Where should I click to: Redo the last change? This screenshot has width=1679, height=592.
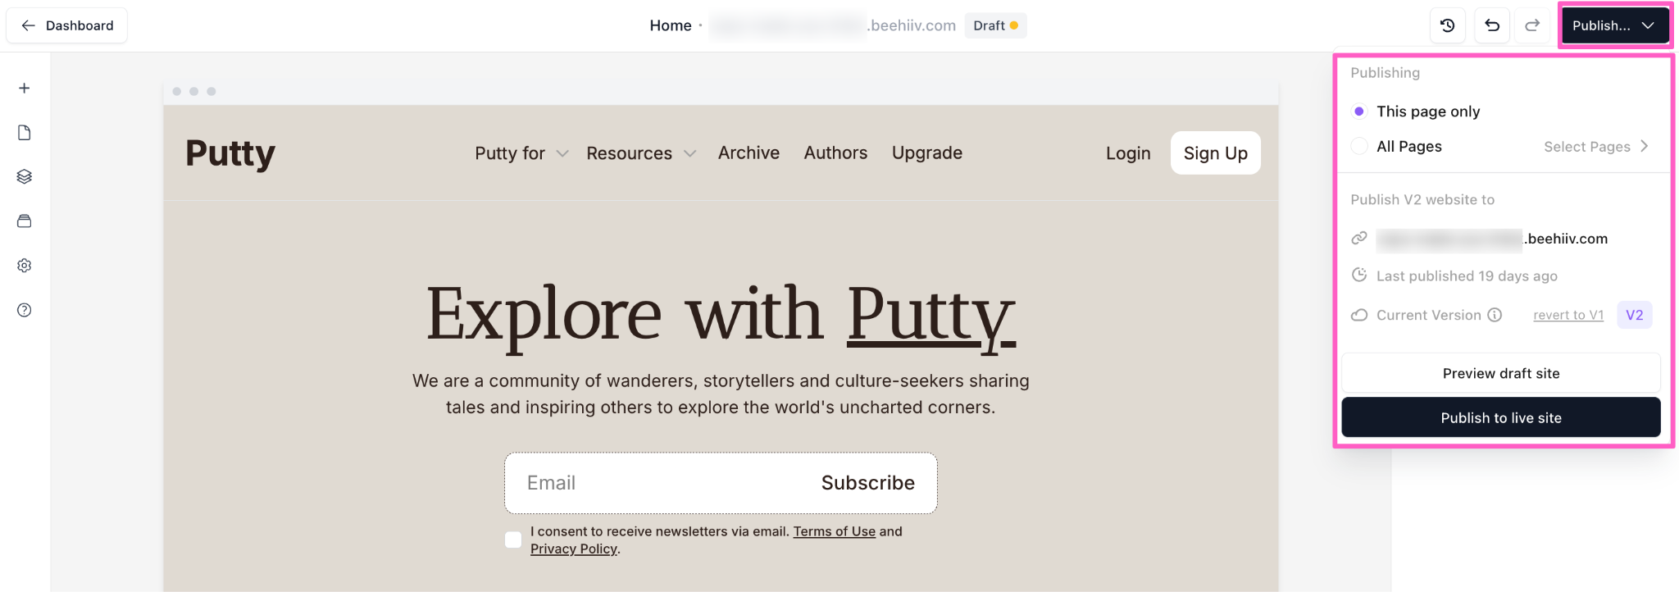(x=1532, y=25)
